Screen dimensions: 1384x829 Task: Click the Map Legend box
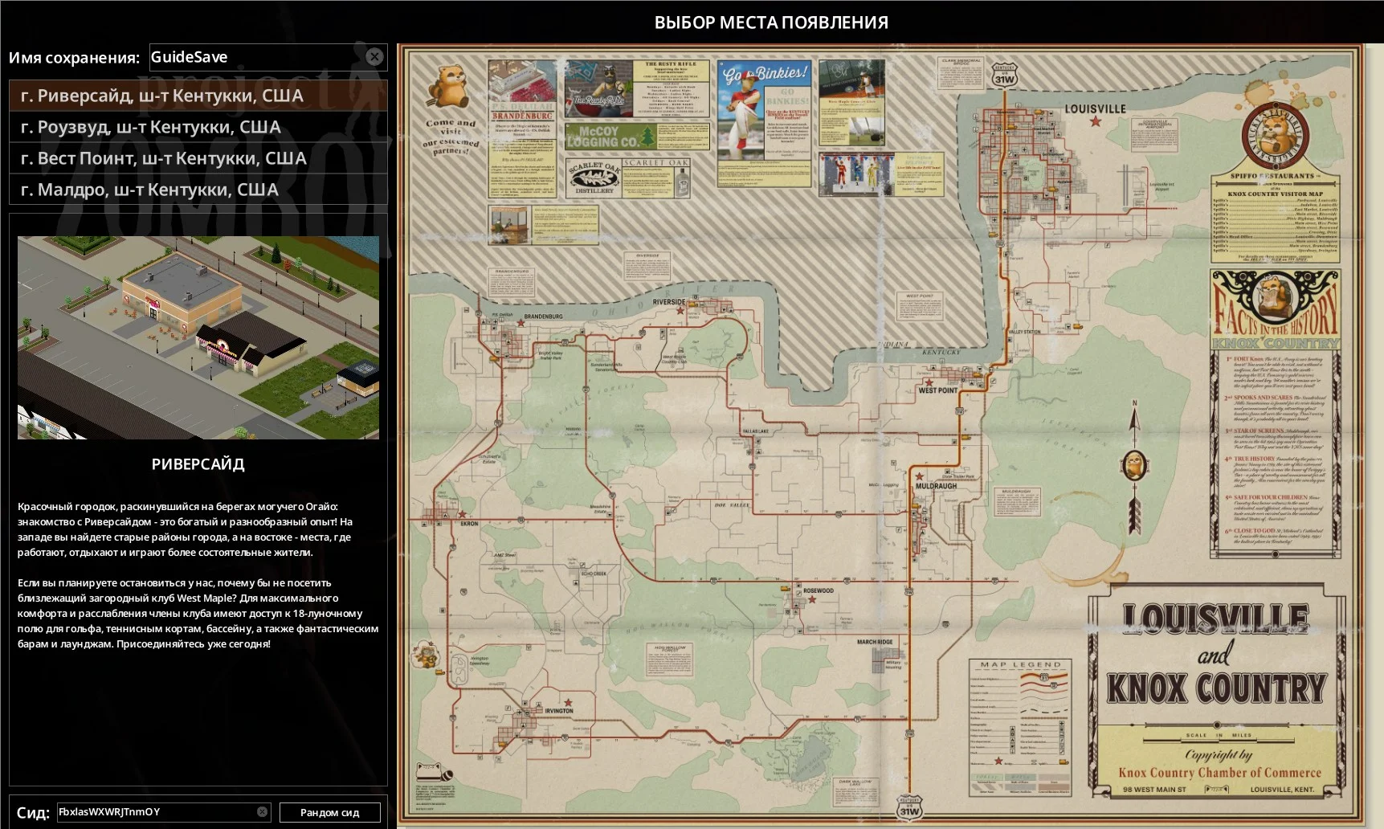[1021, 728]
